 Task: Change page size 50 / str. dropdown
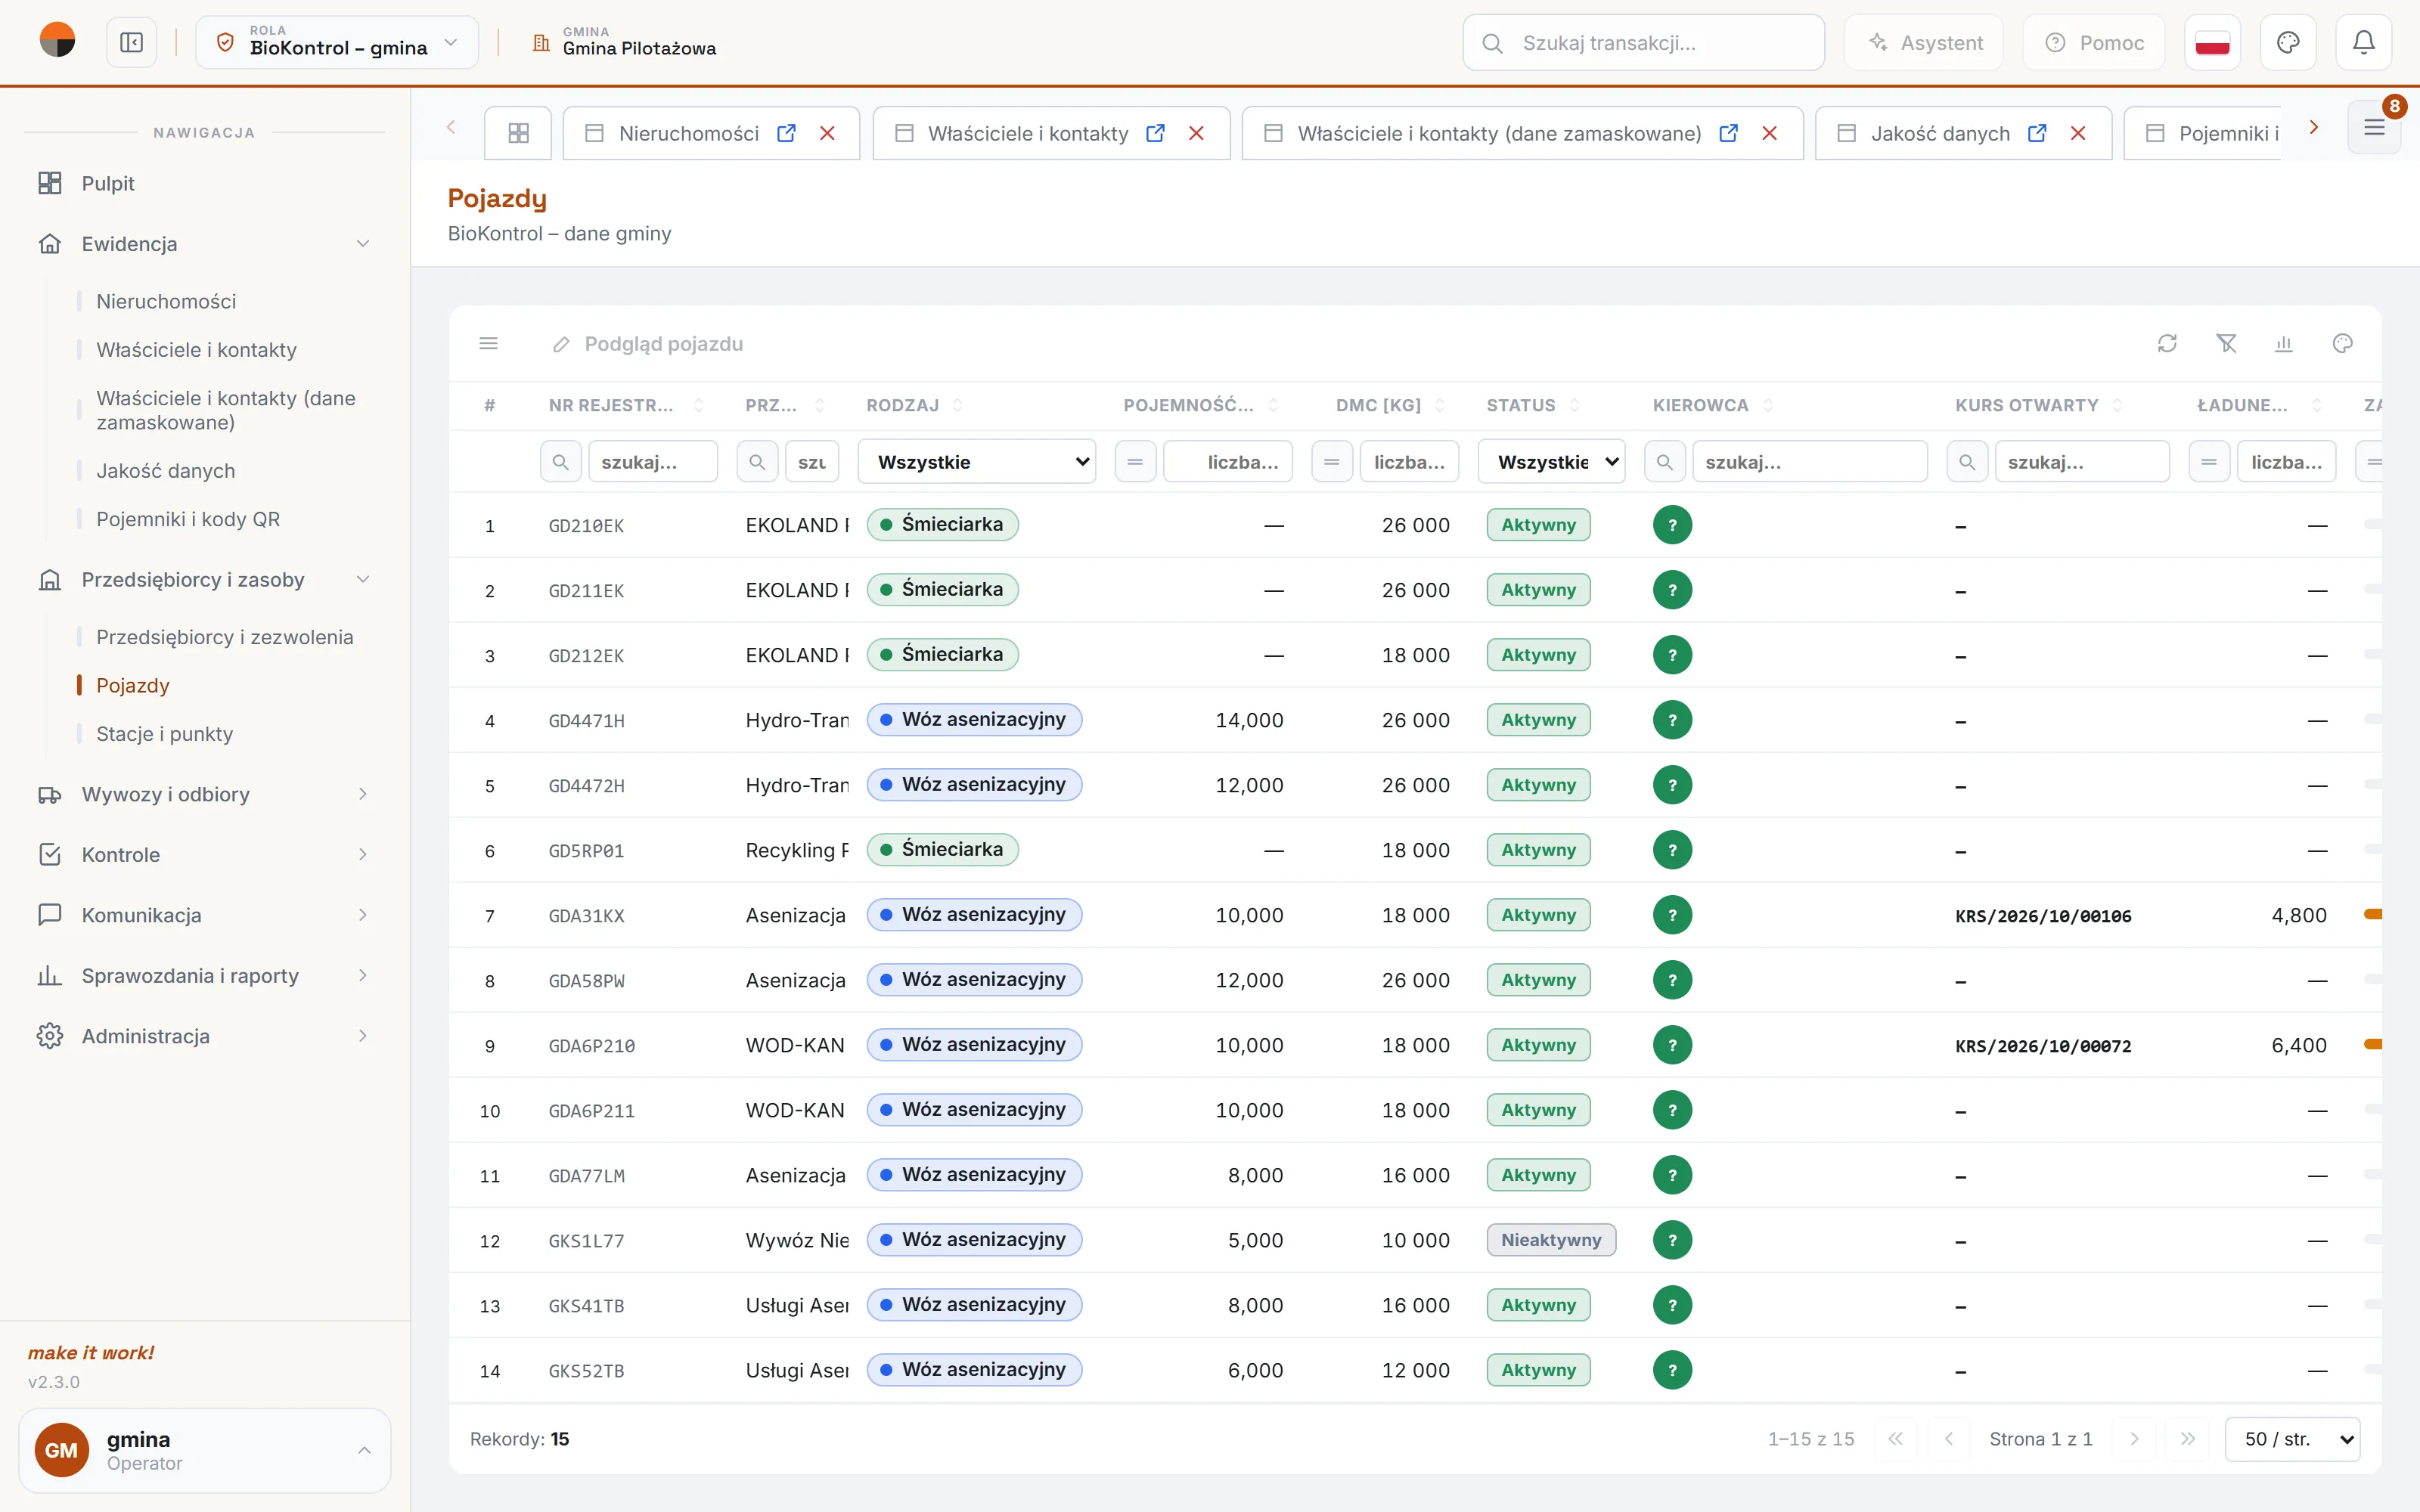coord(2293,1439)
